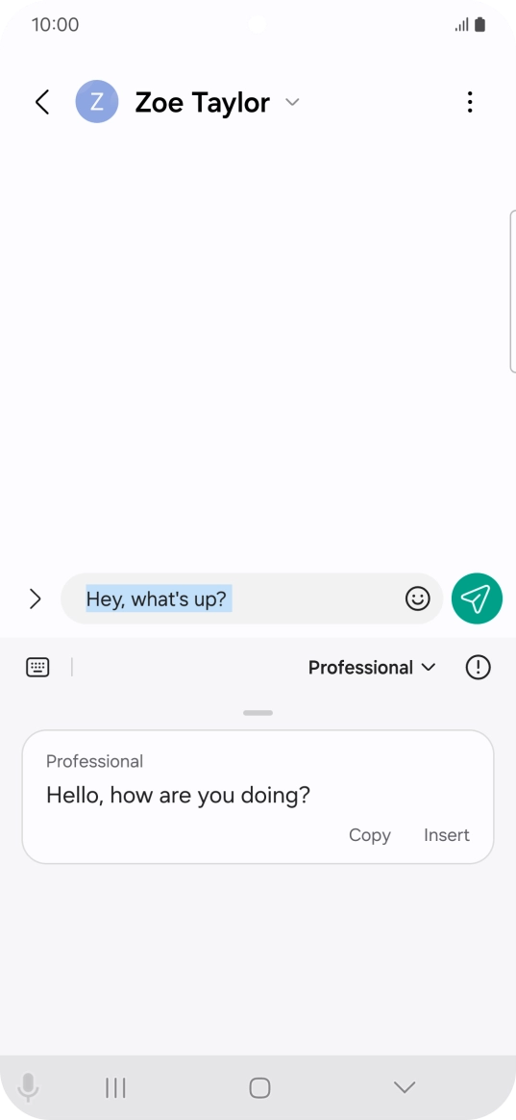This screenshot has width=516, height=1120.
Task: Open the three-dot more options menu
Action: pos(470,102)
